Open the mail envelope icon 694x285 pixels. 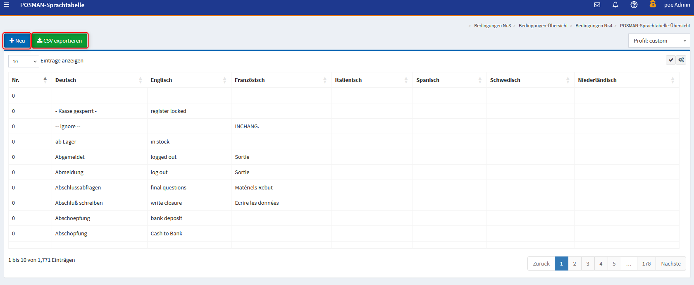click(x=597, y=5)
